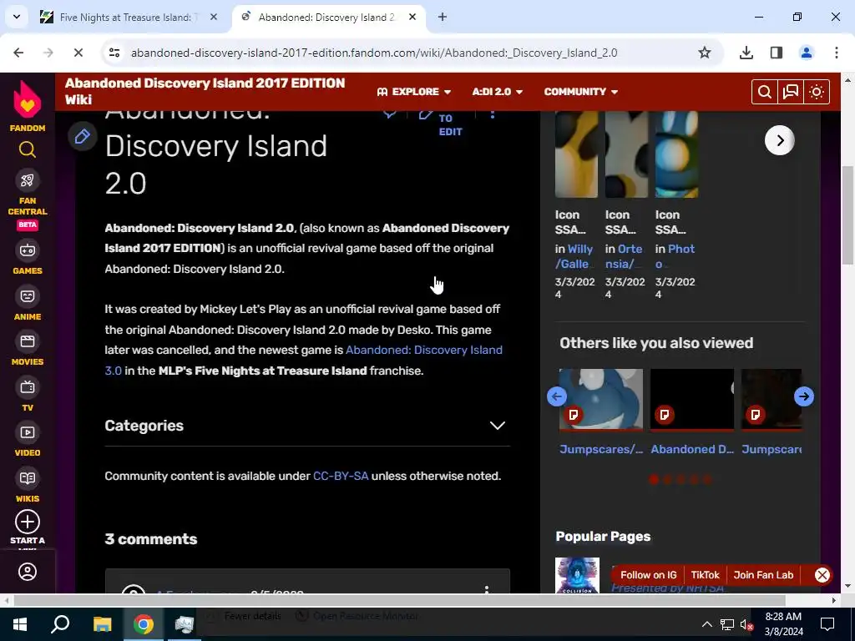
Task: Advance recent images carousel with right arrow
Action: coord(780,140)
